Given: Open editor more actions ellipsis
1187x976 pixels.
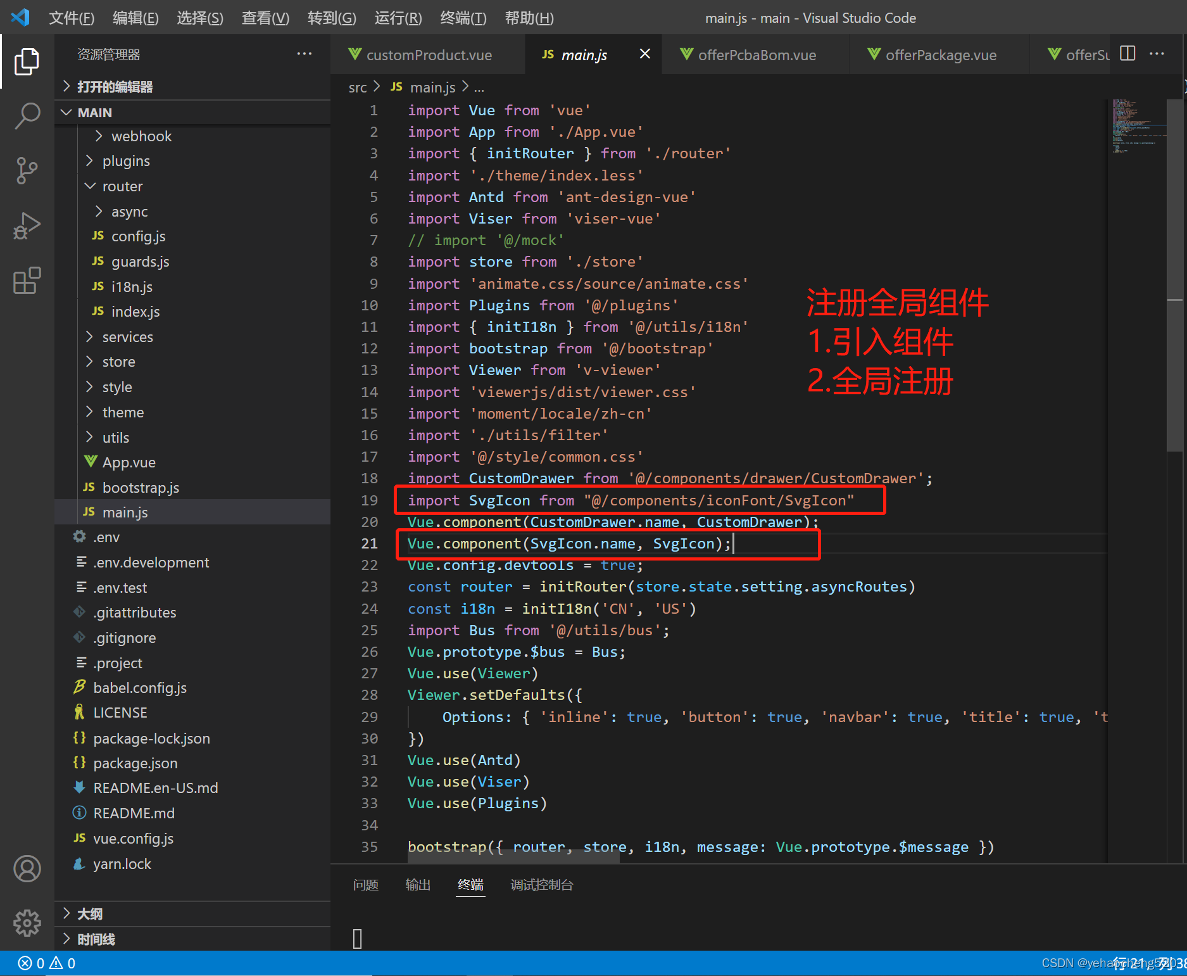Looking at the screenshot, I should point(1157,53).
